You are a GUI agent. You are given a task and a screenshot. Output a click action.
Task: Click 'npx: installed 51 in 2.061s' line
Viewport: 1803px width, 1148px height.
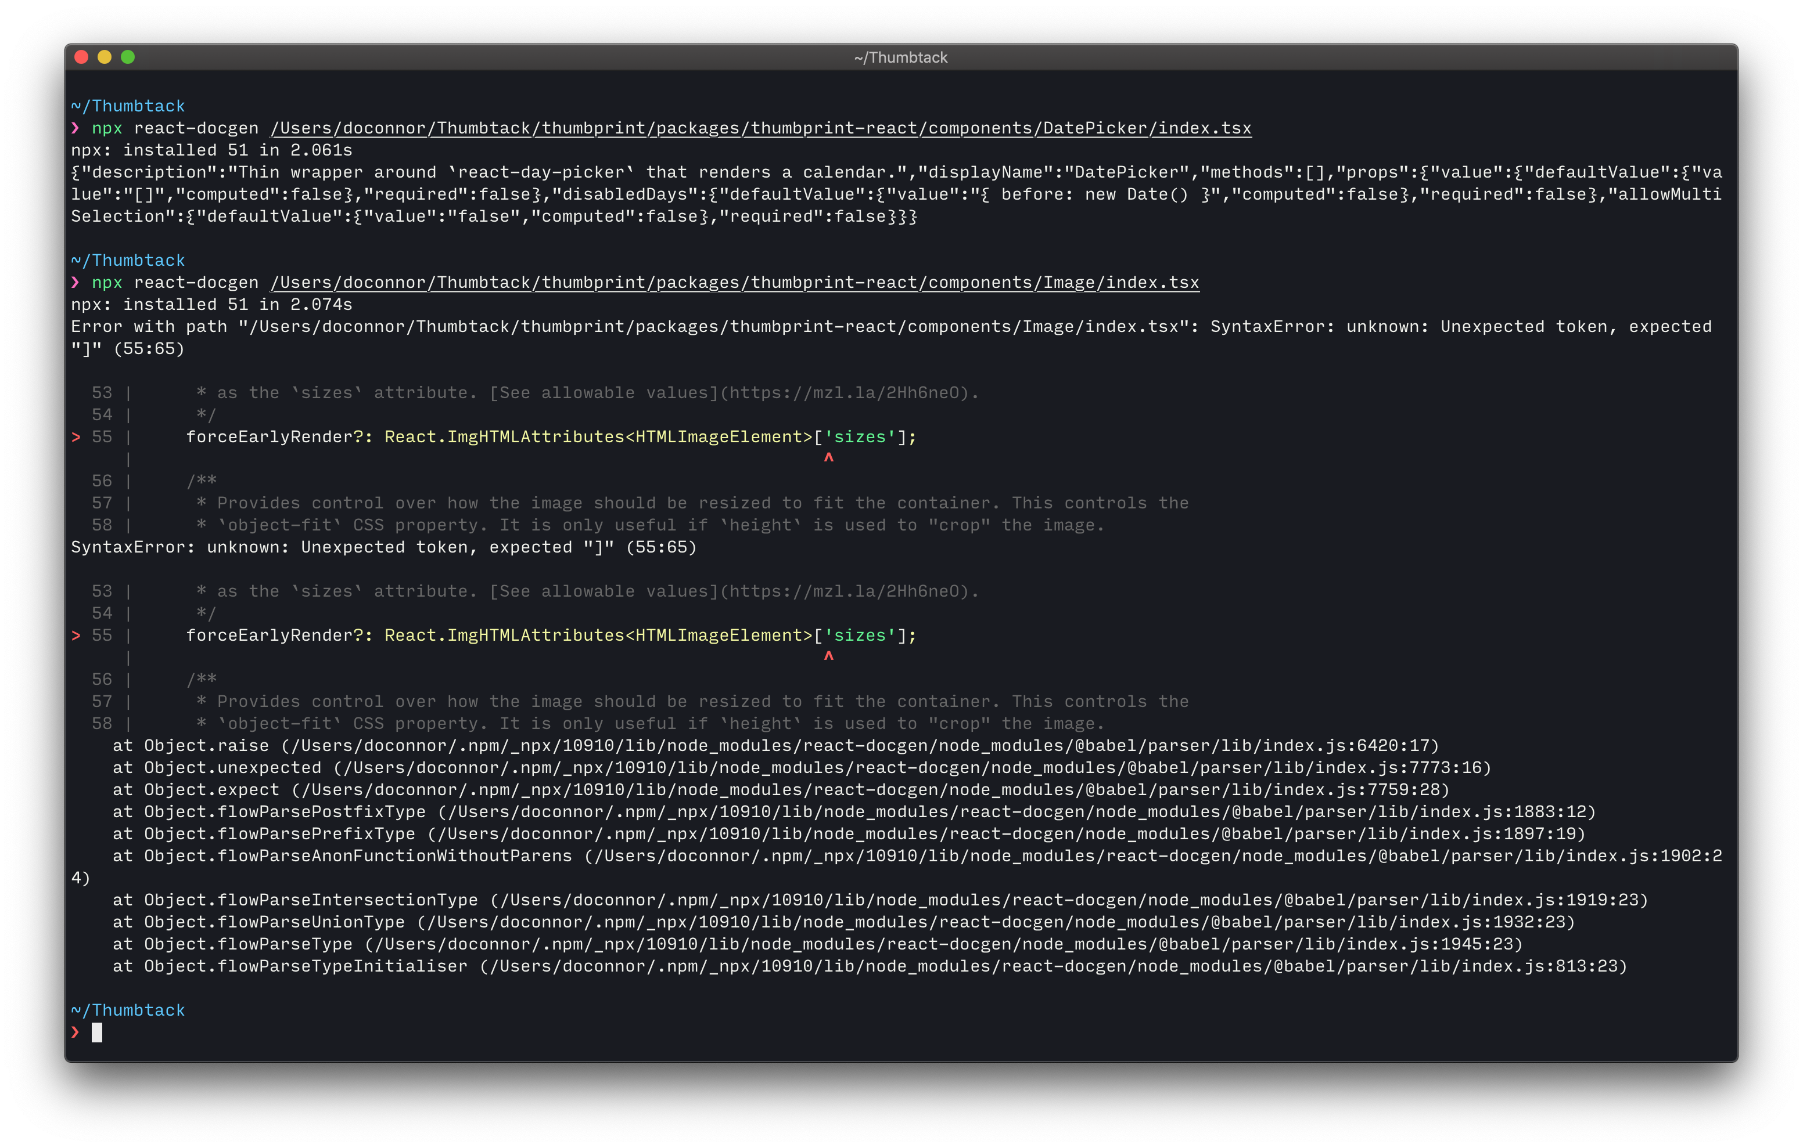(x=211, y=150)
